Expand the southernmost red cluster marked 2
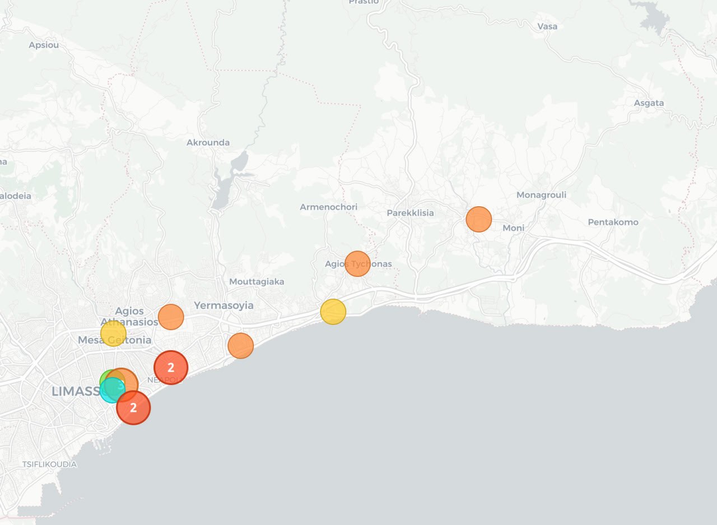Screen dimensions: 717x525 [133, 407]
